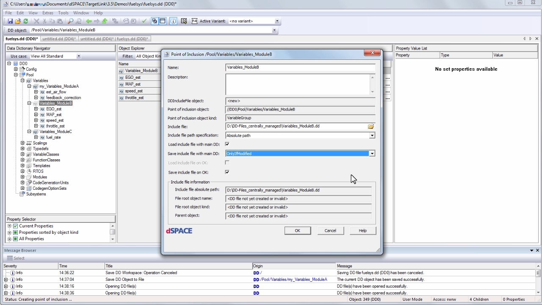Click the Paste clipboard toolbar icon

click(x=60, y=21)
